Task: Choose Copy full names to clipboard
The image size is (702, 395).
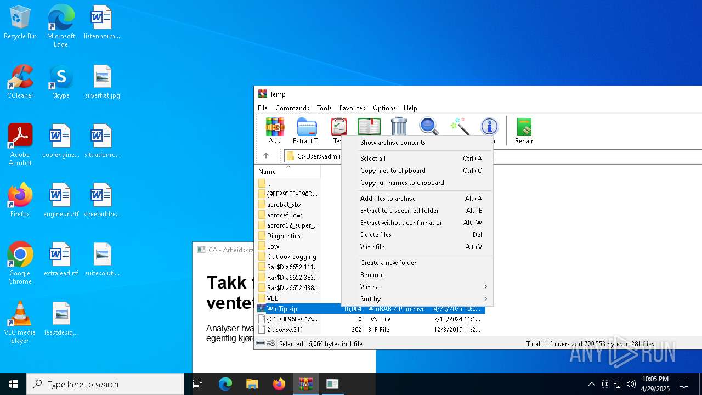Action: click(417, 182)
